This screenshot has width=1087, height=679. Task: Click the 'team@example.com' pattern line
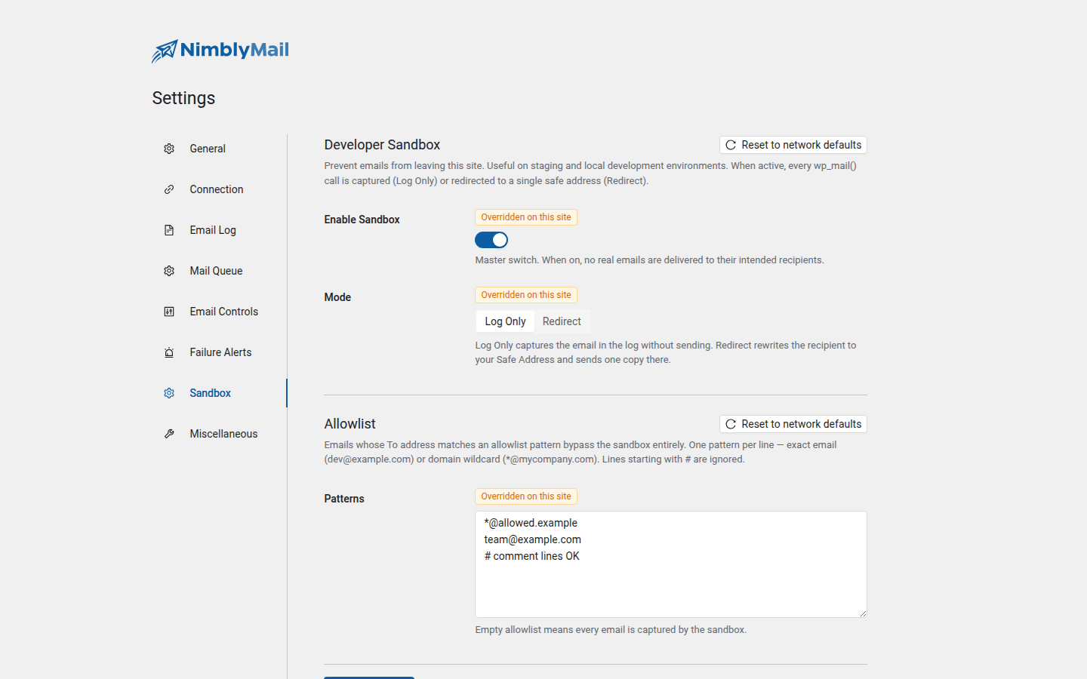pos(532,539)
